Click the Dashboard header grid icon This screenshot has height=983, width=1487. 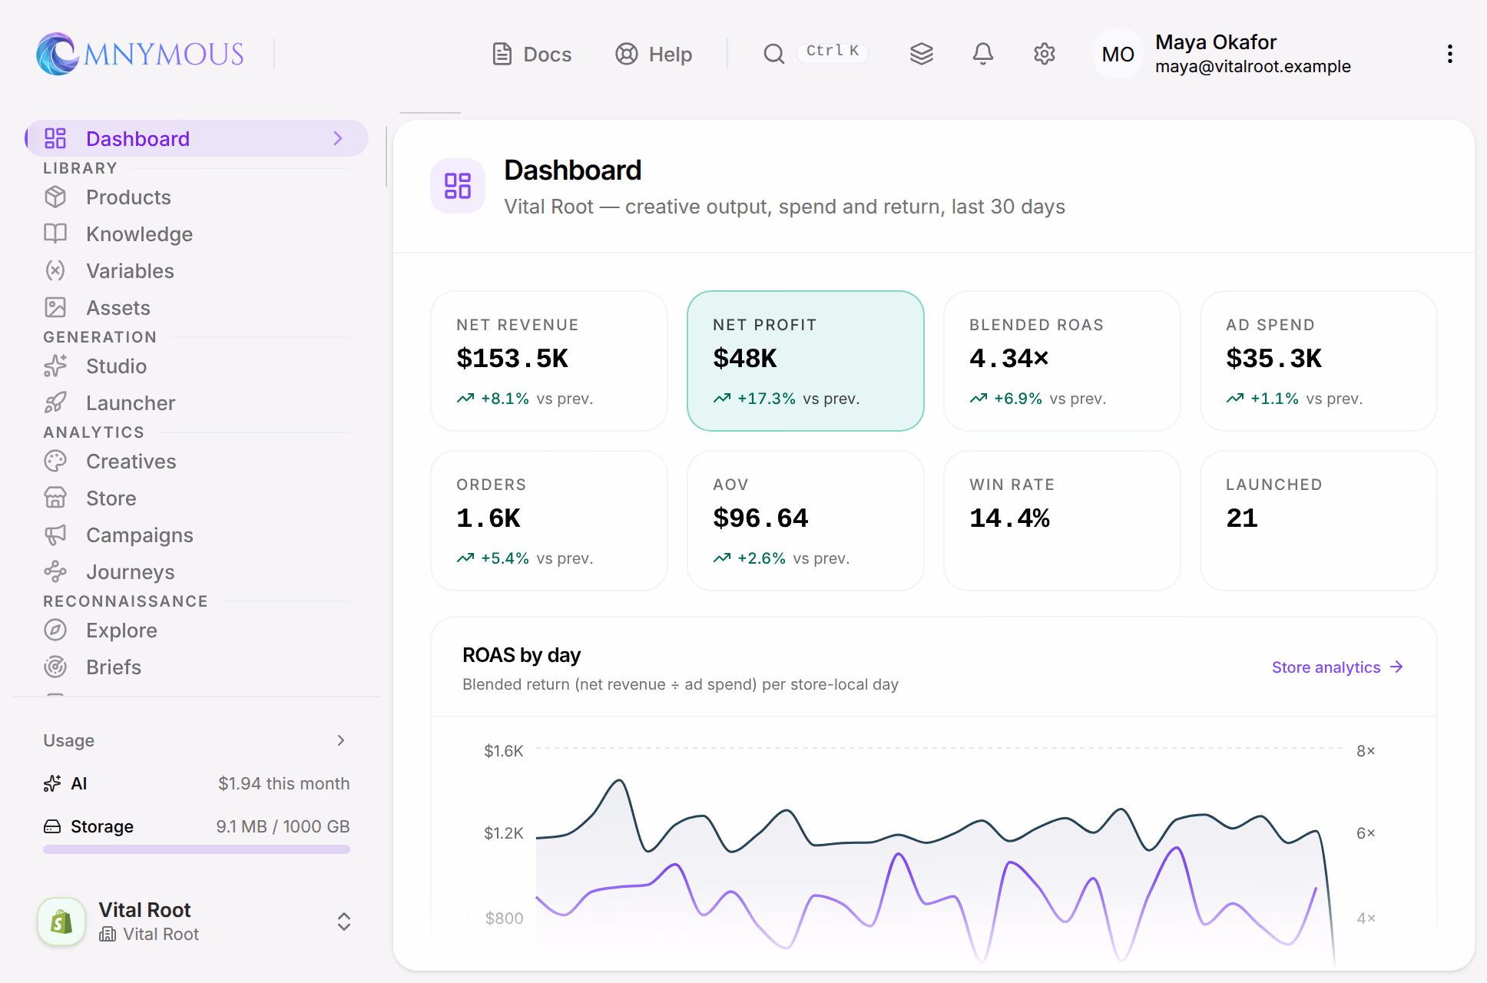coord(458,186)
